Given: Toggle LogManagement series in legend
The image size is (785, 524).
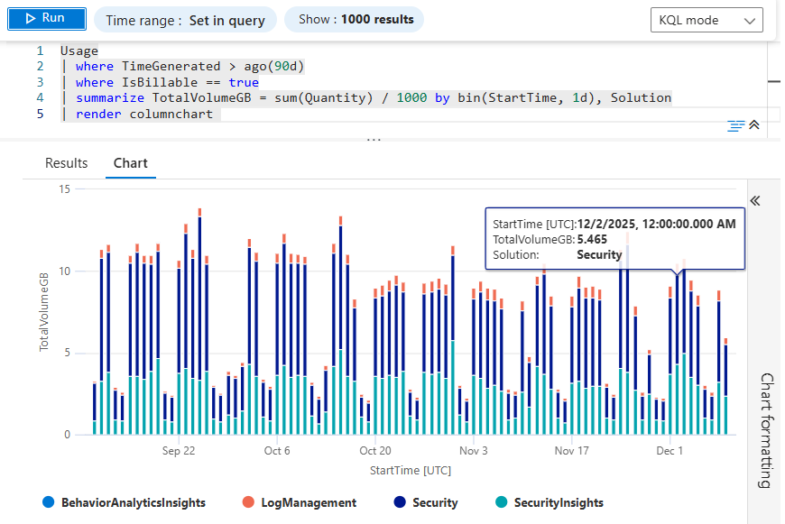Looking at the screenshot, I should pyautogui.click(x=309, y=502).
